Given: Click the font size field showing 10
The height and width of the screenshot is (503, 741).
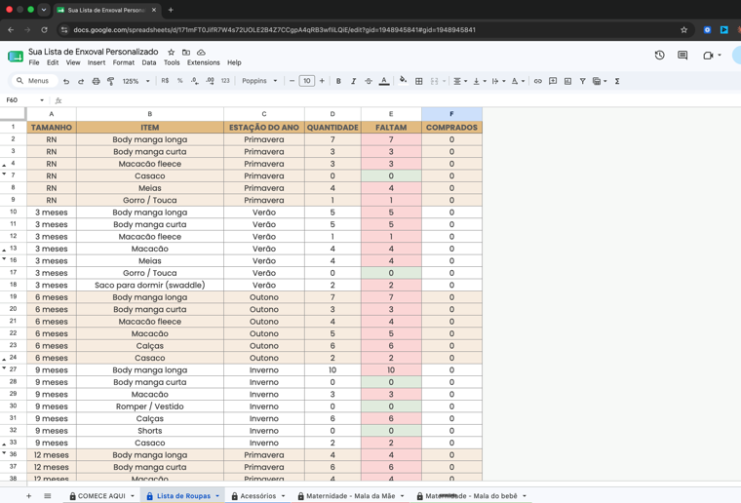Looking at the screenshot, I should [x=307, y=81].
